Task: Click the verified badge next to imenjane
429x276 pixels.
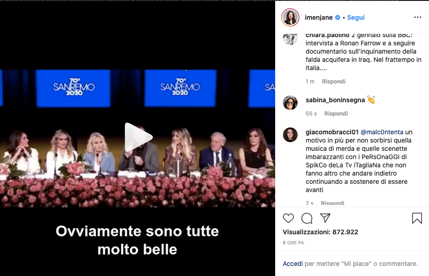Action: (x=338, y=17)
